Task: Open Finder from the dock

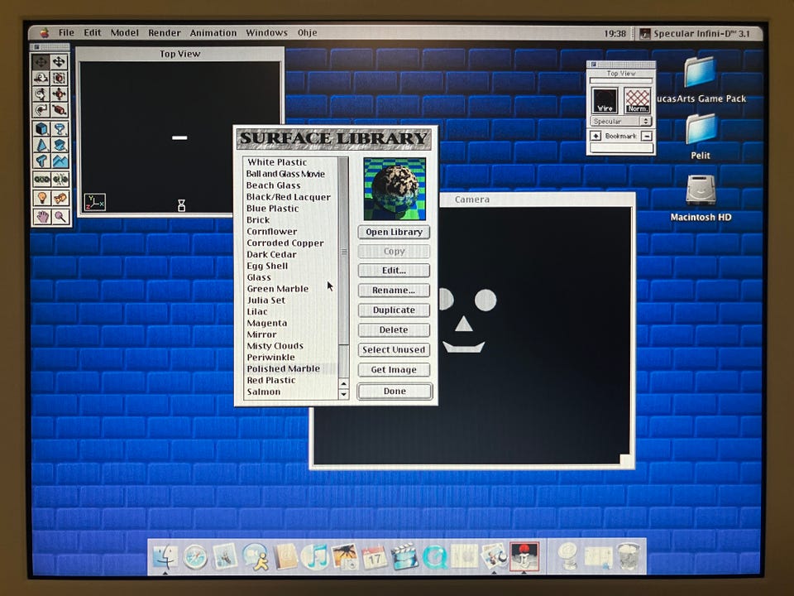Action: pyautogui.click(x=165, y=556)
